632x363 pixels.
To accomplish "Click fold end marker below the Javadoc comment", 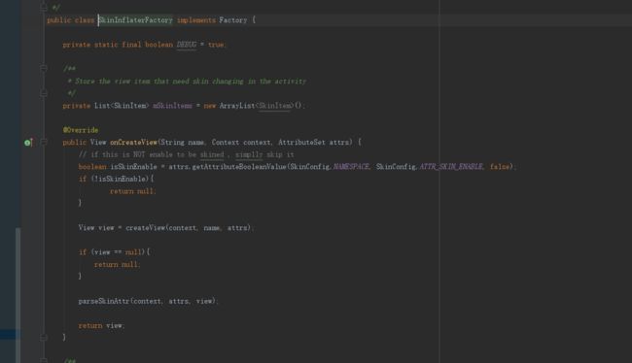I will 44,93.
